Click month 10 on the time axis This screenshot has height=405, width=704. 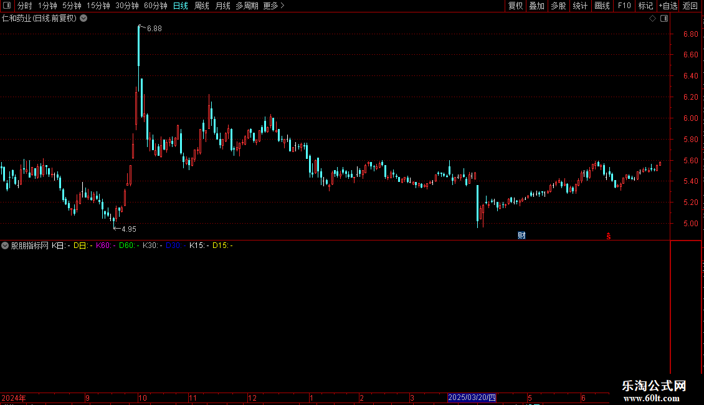click(x=142, y=398)
